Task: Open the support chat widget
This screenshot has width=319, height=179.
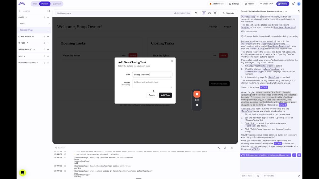Action: pos(23,173)
